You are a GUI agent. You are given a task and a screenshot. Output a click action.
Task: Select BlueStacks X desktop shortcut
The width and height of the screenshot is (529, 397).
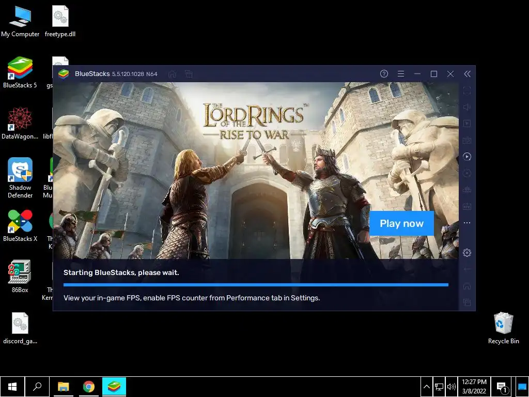[x=20, y=226]
